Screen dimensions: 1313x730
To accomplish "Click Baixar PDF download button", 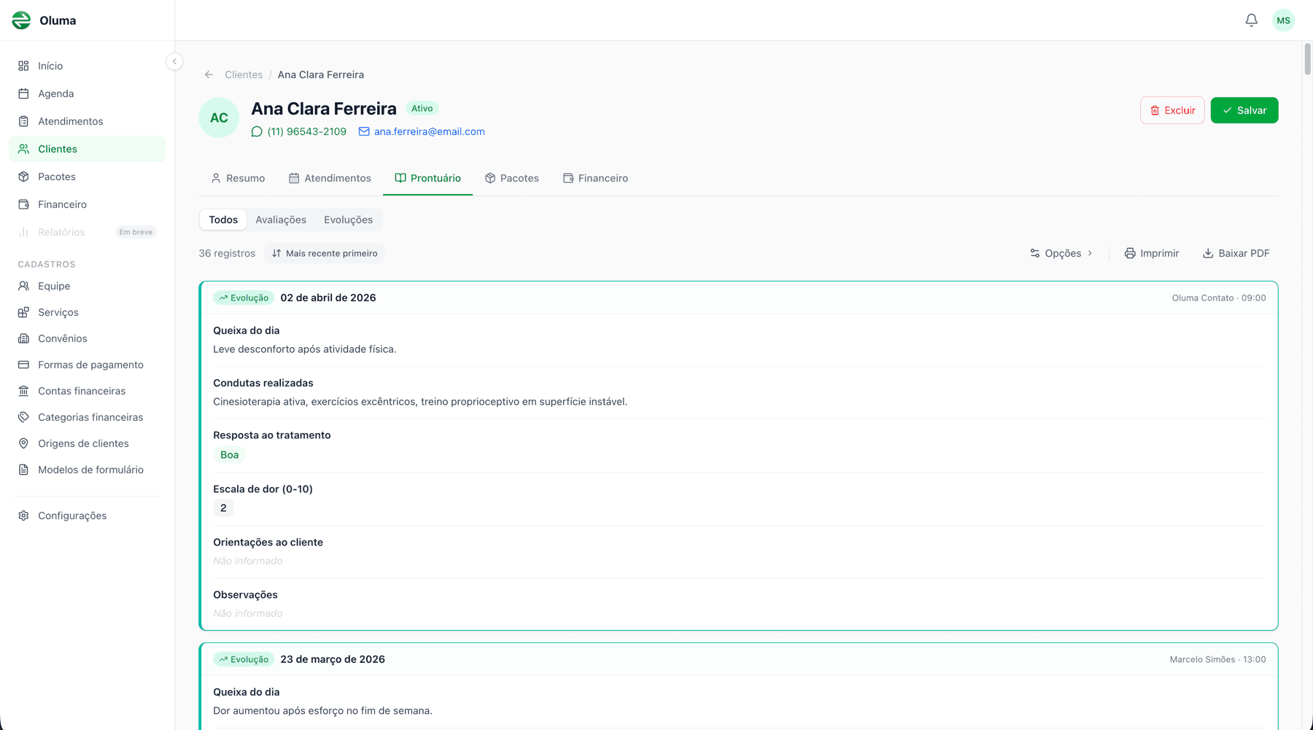I will [x=1236, y=253].
